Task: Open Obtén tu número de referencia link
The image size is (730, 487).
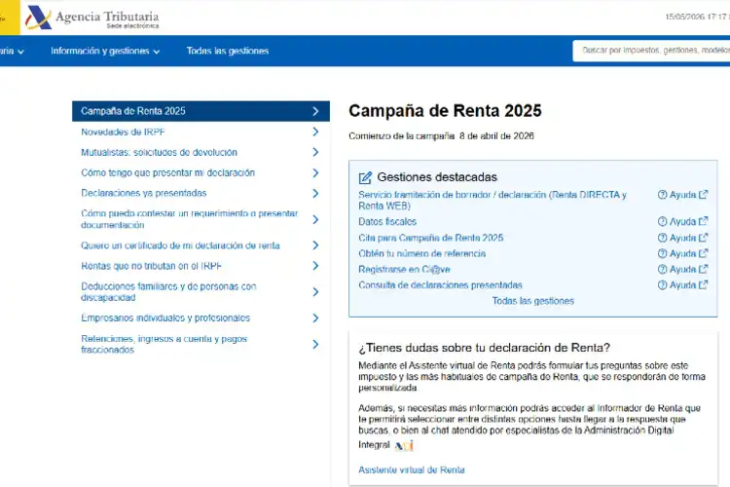Action: pyautogui.click(x=421, y=253)
